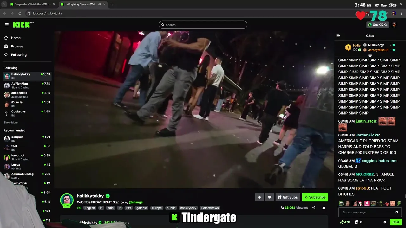Expand the gifters leaderboard handle
The image size is (406, 228).
[370, 56]
